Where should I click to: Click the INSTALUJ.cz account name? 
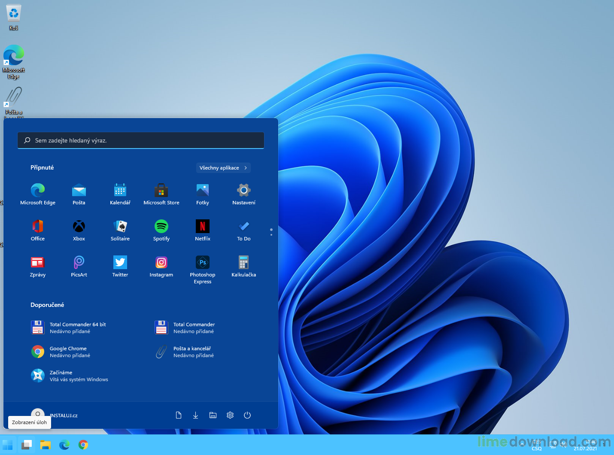point(63,415)
